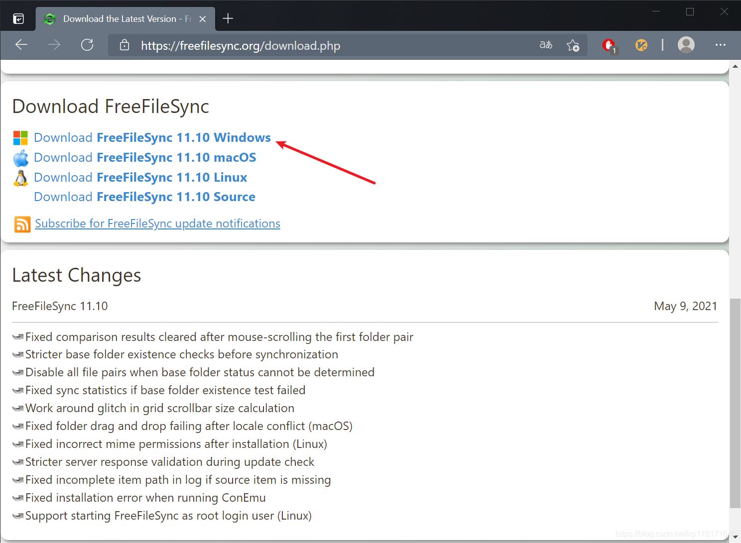Image resolution: width=741 pixels, height=543 pixels.
Task: Open the orange extension icon
Action: coord(641,45)
